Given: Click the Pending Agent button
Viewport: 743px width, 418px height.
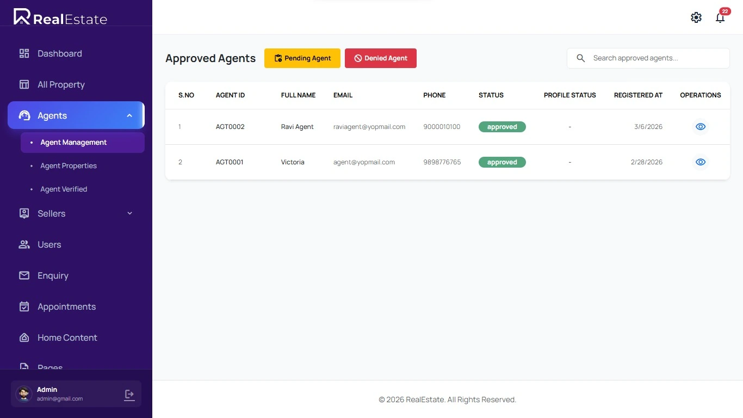Looking at the screenshot, I should [x=302, y=58].
